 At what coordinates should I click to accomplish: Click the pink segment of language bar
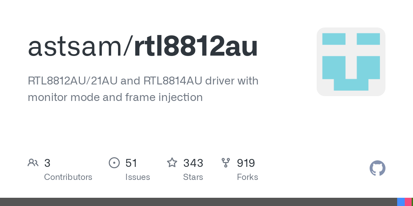tap(408, 202)
